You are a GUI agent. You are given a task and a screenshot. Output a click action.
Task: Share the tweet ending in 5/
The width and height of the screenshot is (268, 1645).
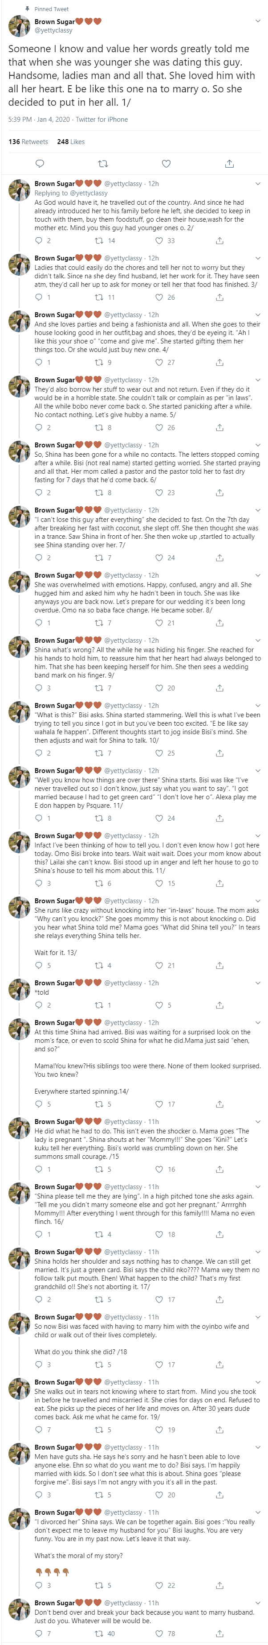coord(219,427)
